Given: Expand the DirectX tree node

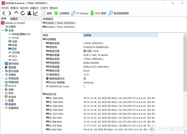Looking at the screenshot, I should (x=2, y=86).
